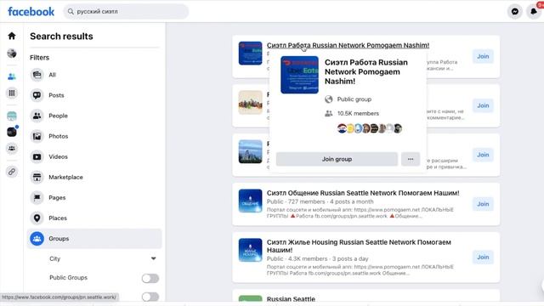Select the Pages filter
Viewport: 544px width, 306px height.
pos(94,198)
